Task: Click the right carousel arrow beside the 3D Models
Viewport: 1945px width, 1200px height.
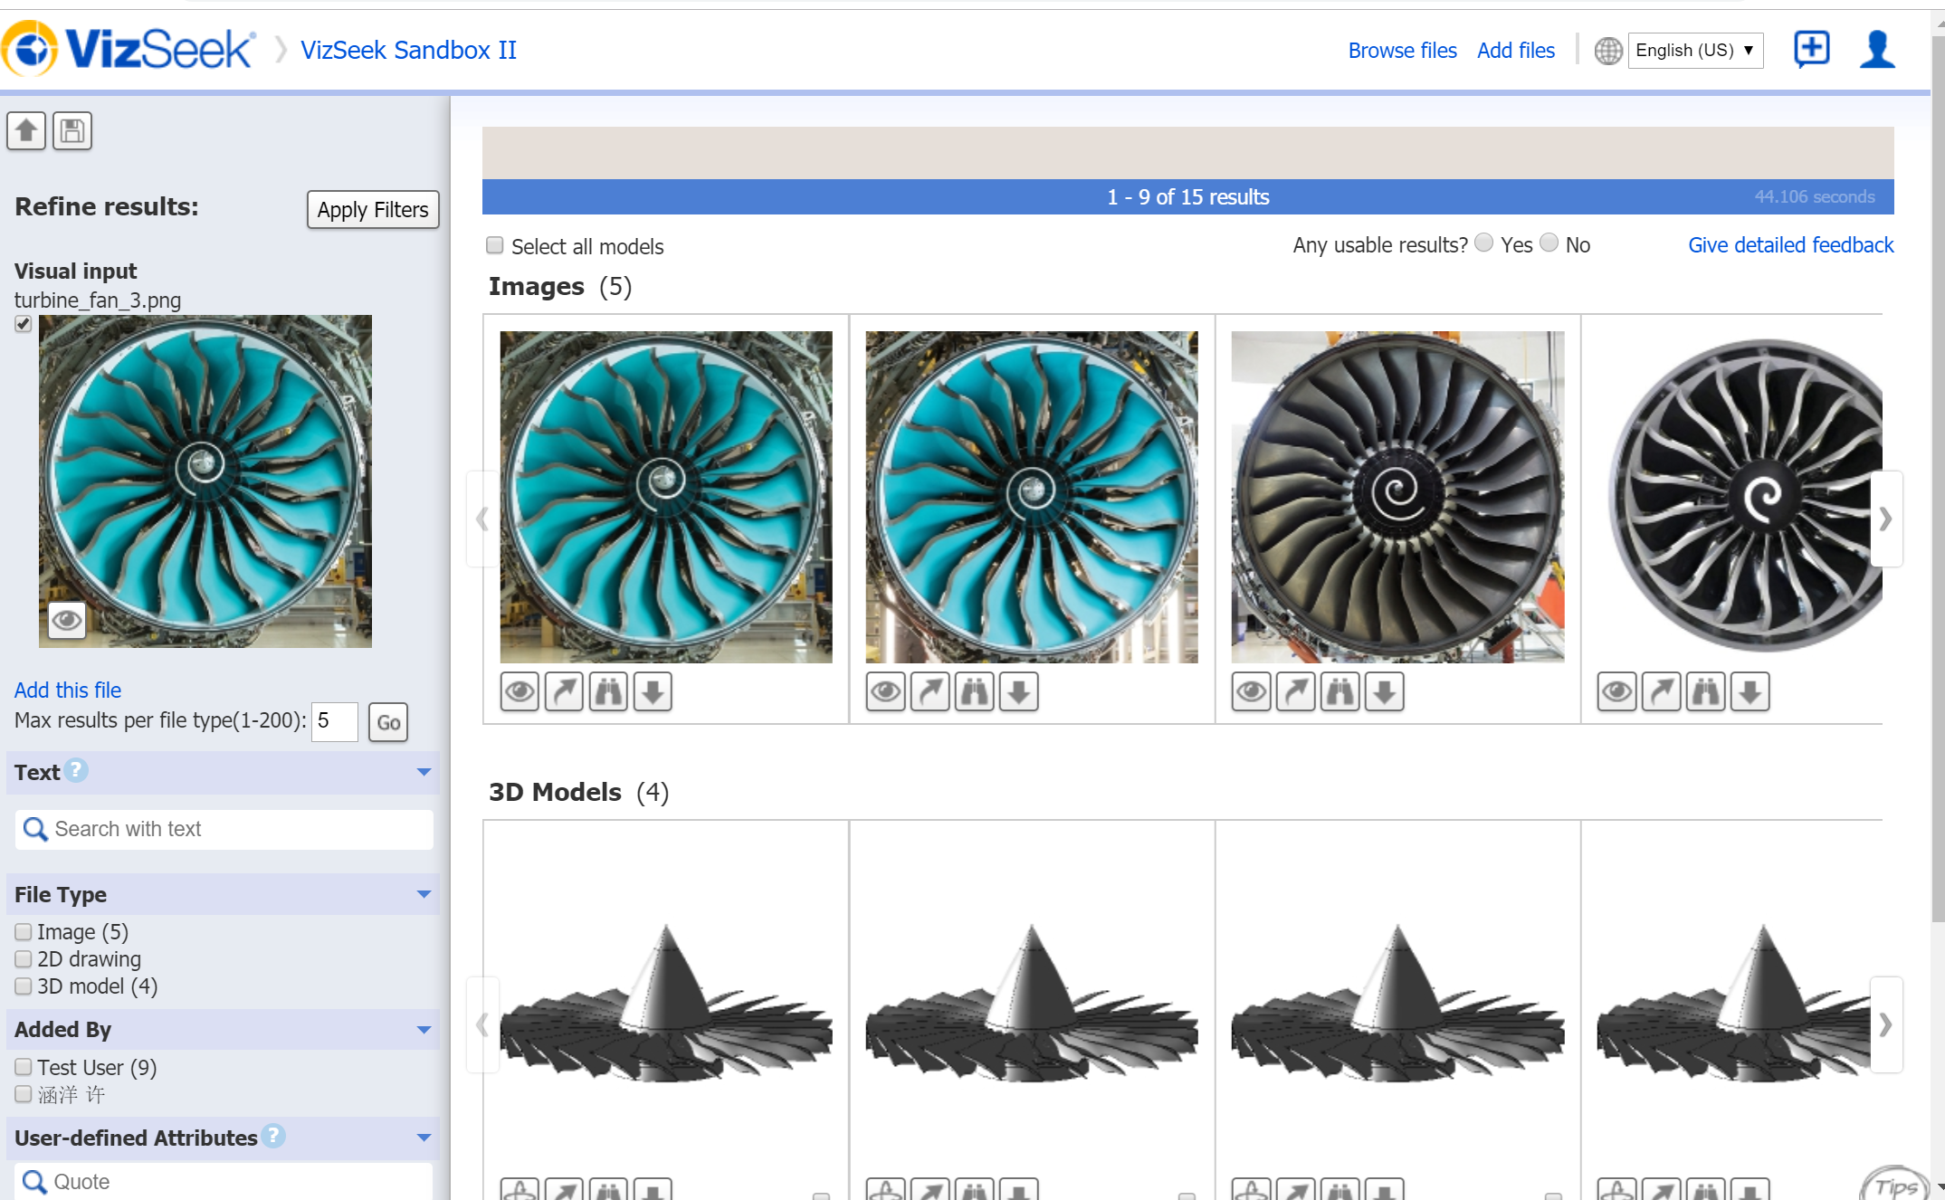Action: point(1887,1024)
